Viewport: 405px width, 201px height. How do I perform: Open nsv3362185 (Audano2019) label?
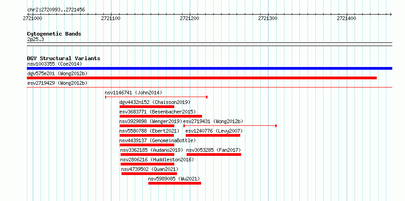[x=152, y=150]
